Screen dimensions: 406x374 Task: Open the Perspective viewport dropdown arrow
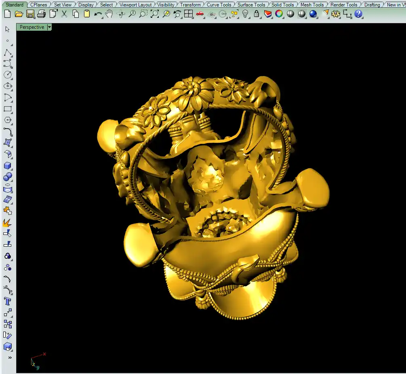point(49,27)
